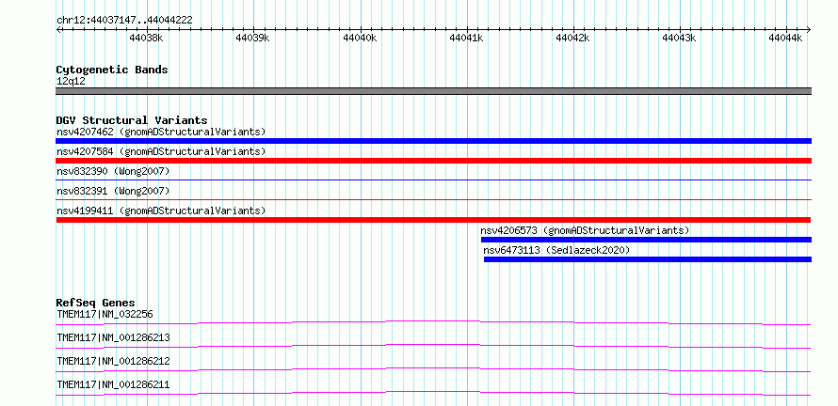Open transcript label TMEM117|NM_001286213

113,337
